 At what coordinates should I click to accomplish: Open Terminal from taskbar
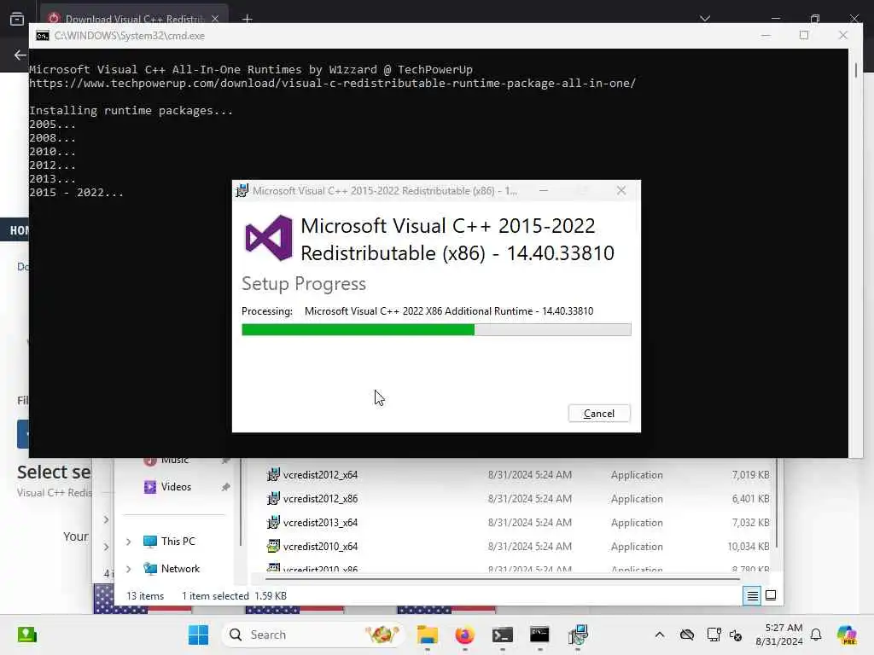(502, 635)
